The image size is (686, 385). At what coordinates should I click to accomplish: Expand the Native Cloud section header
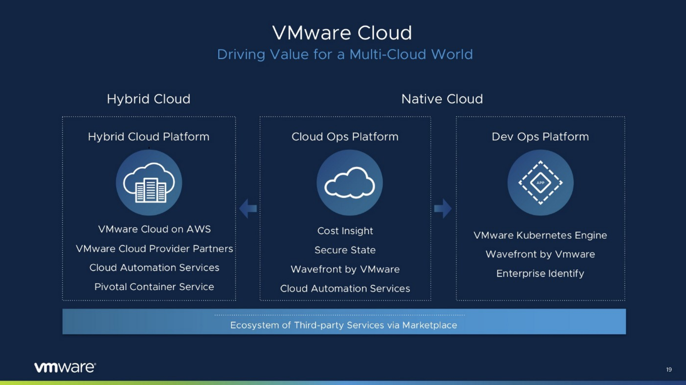442,98
